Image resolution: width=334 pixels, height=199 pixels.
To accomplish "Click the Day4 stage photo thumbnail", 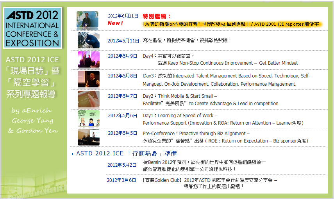I will point(88,60).
